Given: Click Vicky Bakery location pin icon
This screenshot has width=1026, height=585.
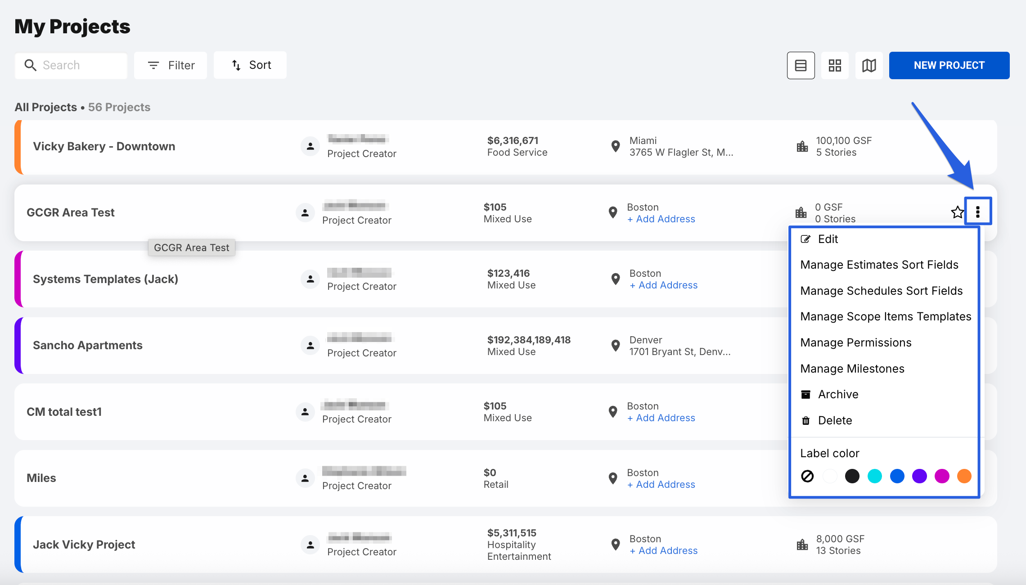Looking at the screenshot, I should pyautogui.click(x=616, y=146).
